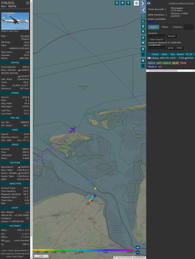
Task: Open the map layer switcher
Action: 136,3
